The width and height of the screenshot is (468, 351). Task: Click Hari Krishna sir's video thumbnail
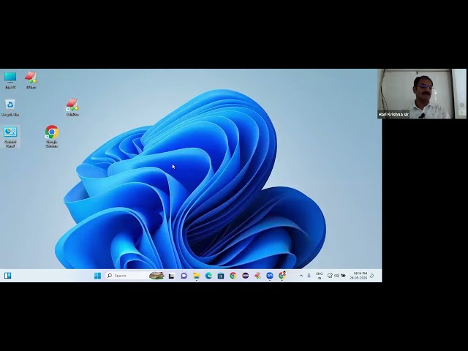(x=422, y=94)
